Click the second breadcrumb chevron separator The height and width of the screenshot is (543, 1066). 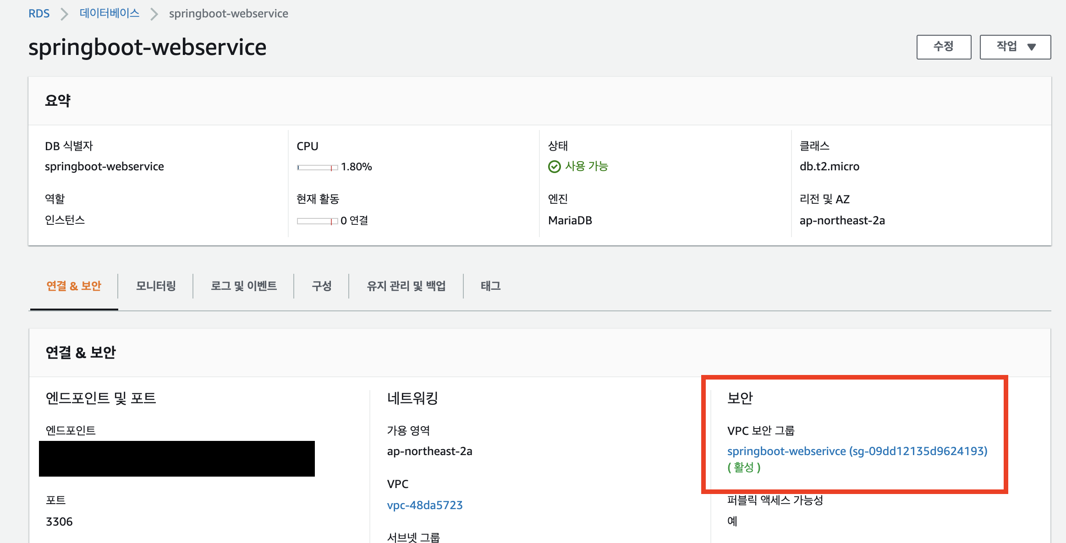(x=154, y=14)
